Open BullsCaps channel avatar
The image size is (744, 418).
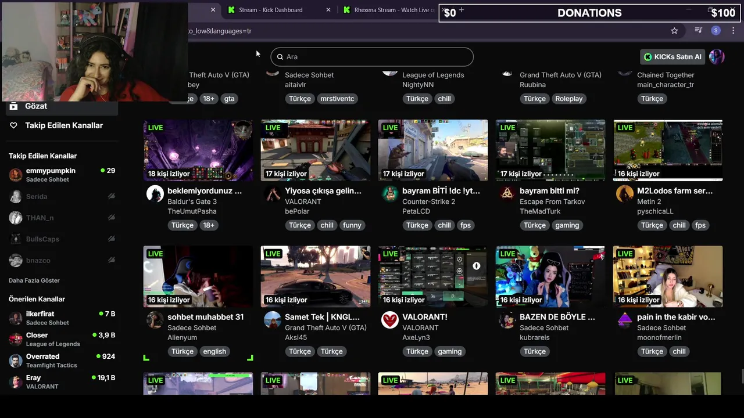tap(16, 239)
